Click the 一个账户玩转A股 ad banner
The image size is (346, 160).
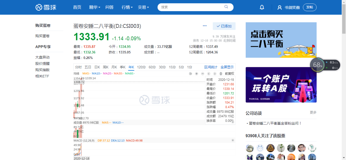tap(281, 85)
